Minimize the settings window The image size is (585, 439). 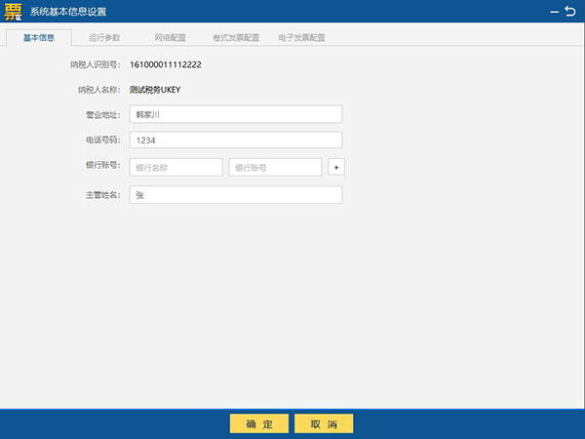555,12
